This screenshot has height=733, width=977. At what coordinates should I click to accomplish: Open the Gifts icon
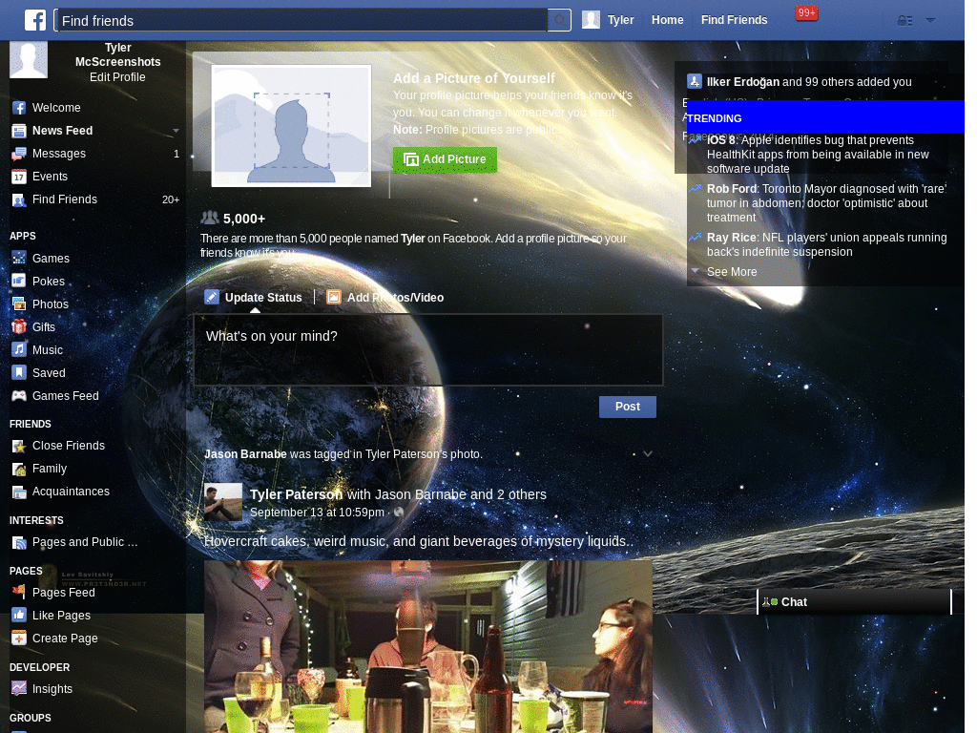[19, 327]
